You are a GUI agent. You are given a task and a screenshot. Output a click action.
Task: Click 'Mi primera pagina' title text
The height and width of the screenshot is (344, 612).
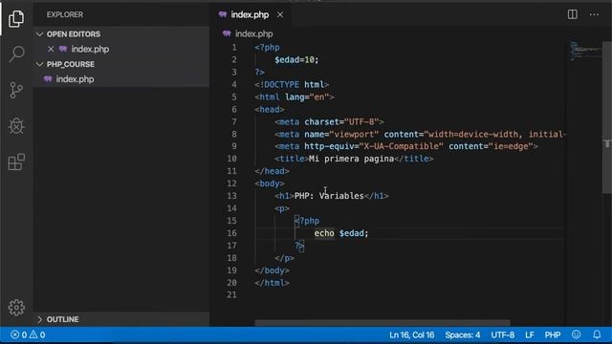click(351, 159)
